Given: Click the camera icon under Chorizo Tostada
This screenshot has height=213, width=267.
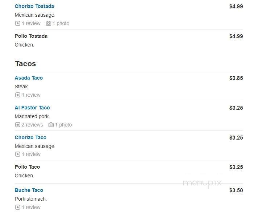Looking at the screenshot, I should 49,23.
